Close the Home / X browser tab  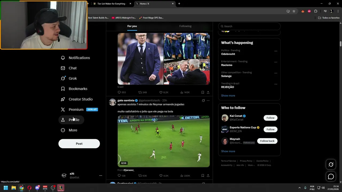pos(173,4)
